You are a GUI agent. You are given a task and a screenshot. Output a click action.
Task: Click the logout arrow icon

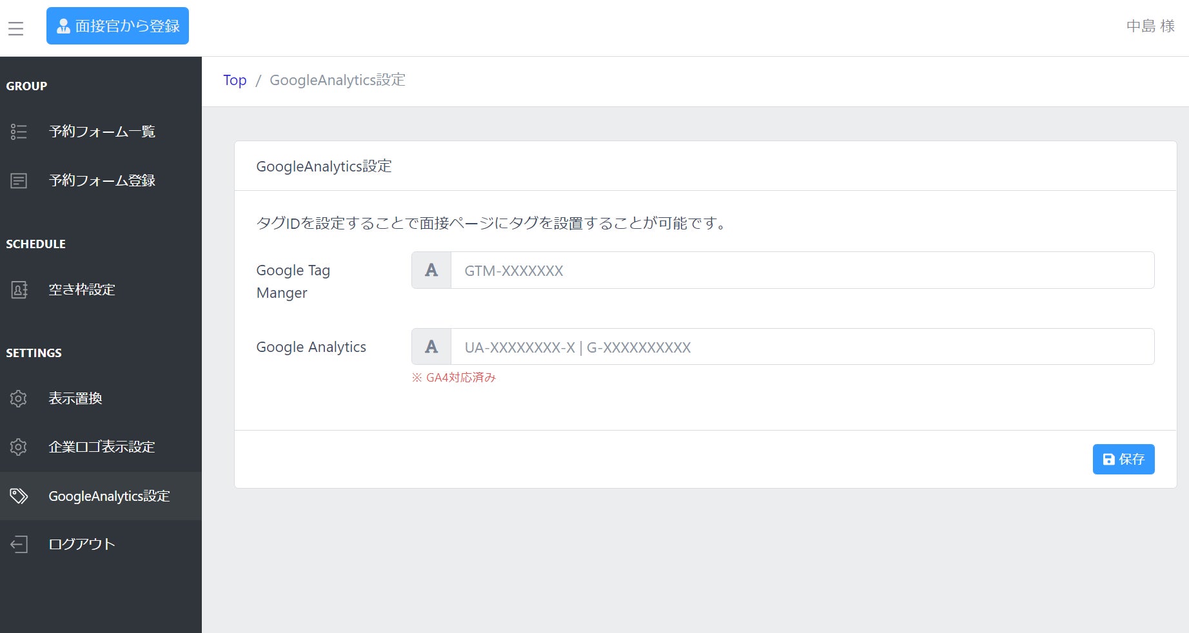click(19, 544)
